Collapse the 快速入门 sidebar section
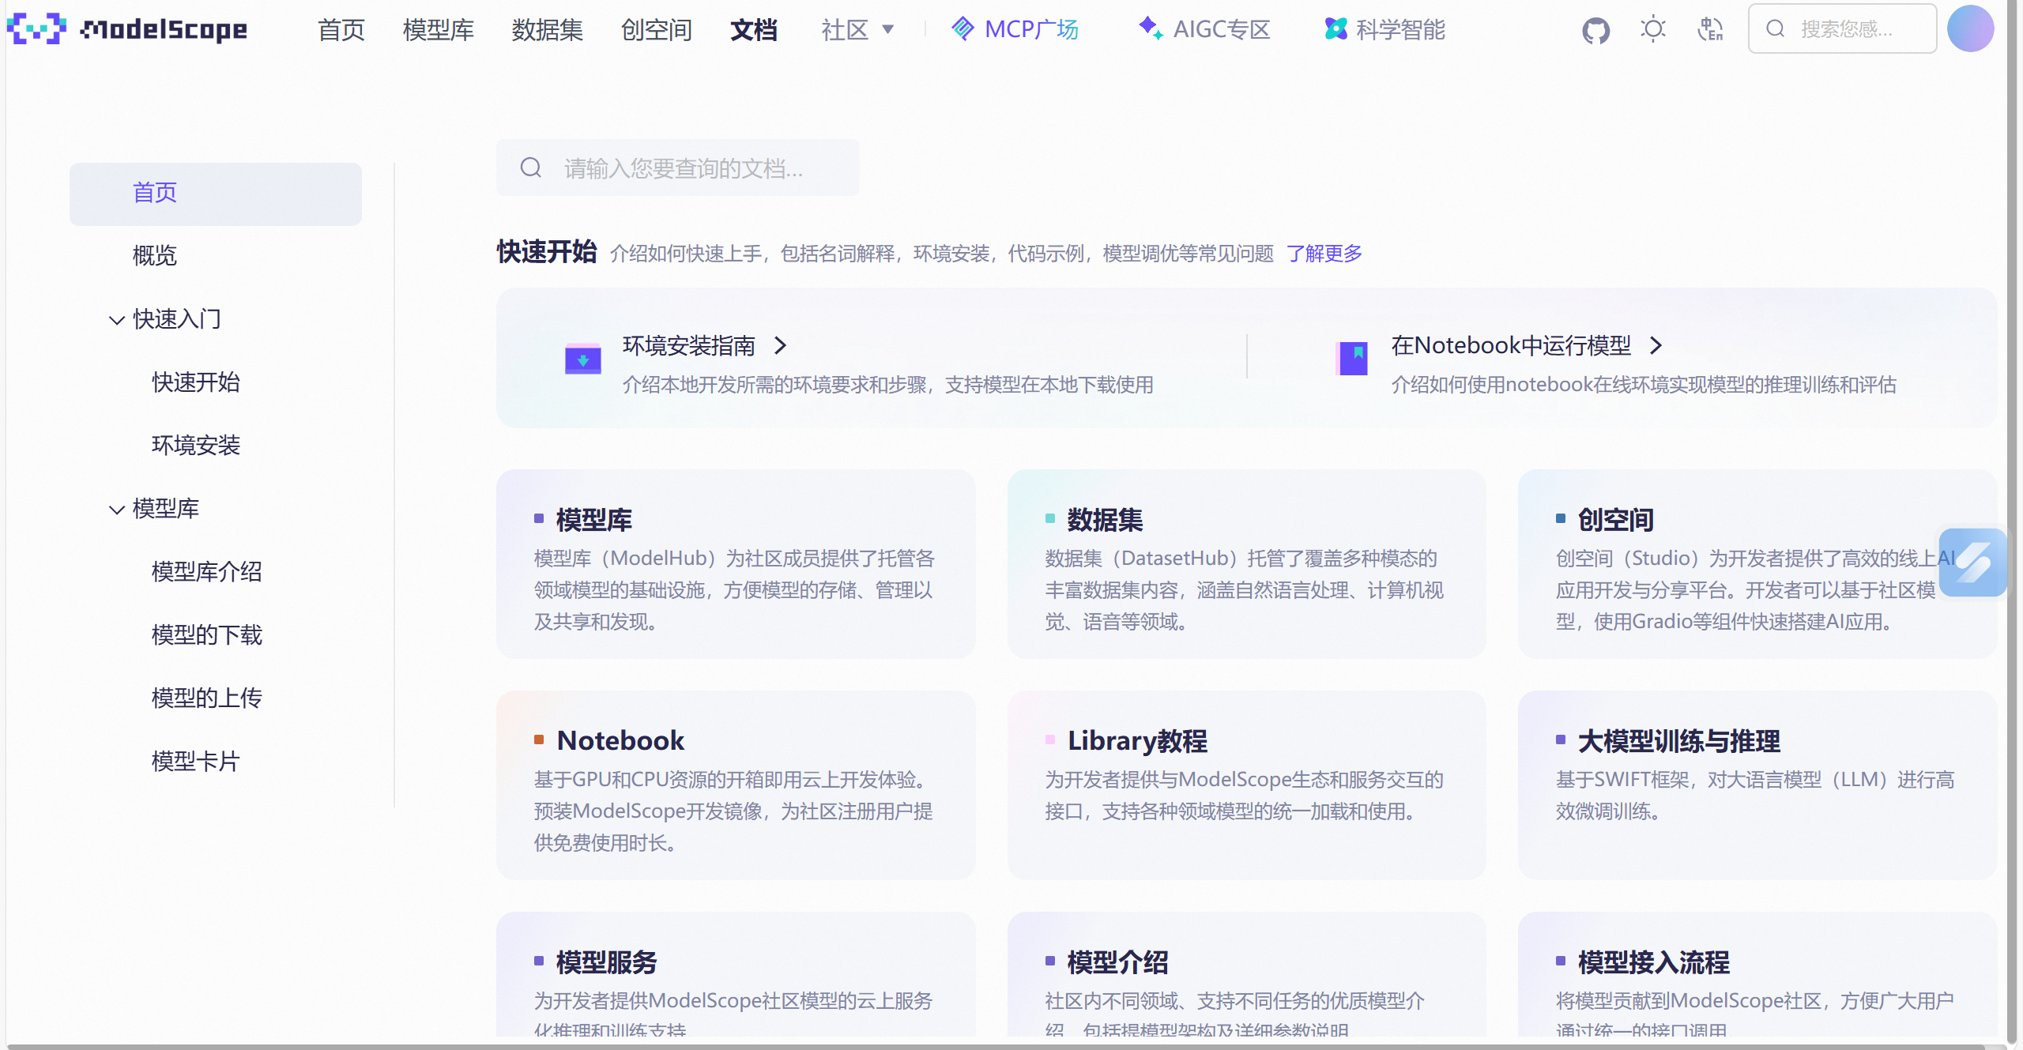 point(117,320)
